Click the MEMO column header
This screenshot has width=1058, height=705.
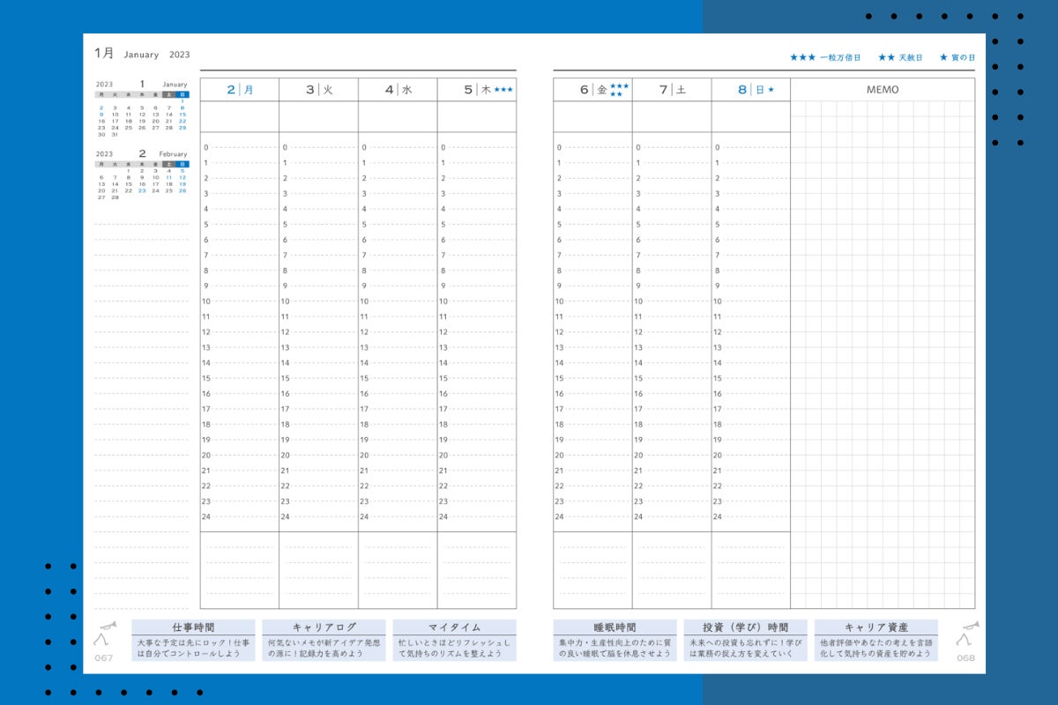(x=883, y=90)
